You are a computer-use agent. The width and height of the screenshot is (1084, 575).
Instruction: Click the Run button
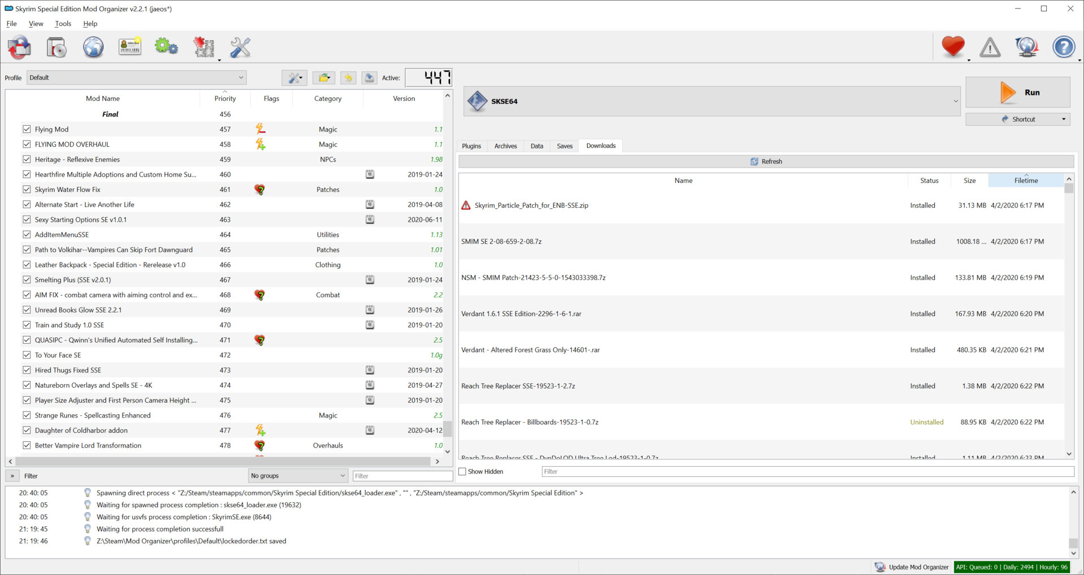click(x=1018, y=93)
